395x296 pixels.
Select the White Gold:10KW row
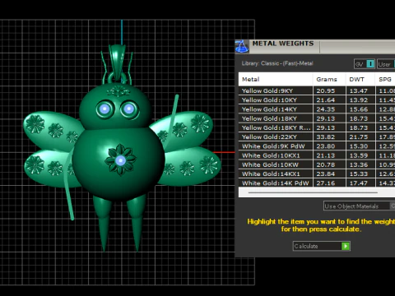pyautogui.click(x=317, y=164)
